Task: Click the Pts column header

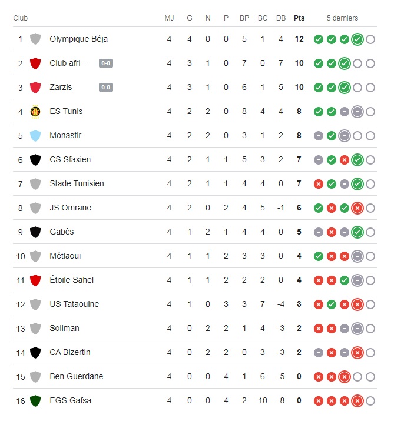Action: [299, 18]
